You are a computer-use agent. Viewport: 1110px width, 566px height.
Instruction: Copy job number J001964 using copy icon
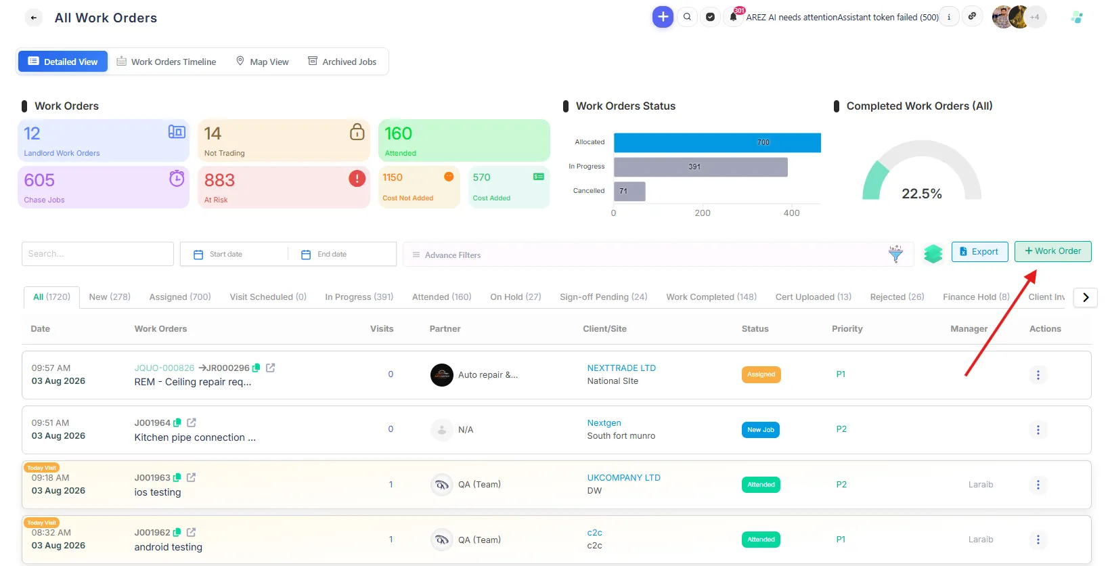tap(177, 422)
